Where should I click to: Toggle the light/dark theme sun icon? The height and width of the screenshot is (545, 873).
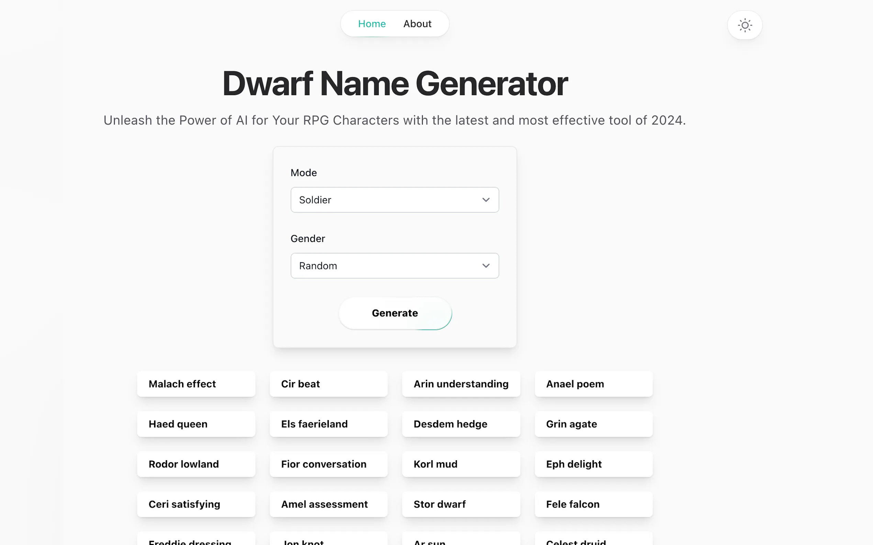(x=744, y=25)
